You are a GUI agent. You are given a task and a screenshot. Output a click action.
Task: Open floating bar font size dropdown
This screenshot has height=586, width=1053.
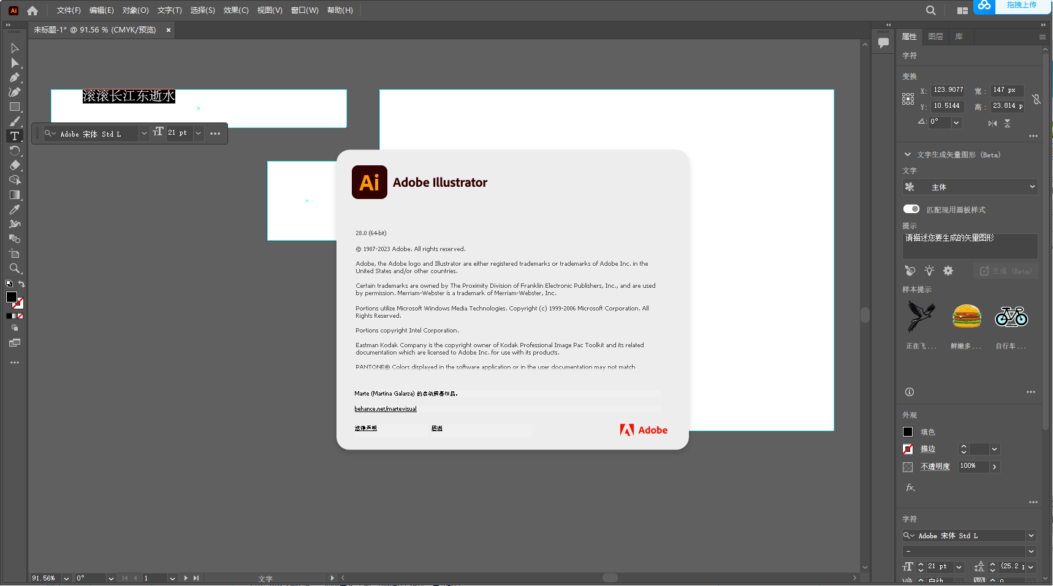coord(198,133)
